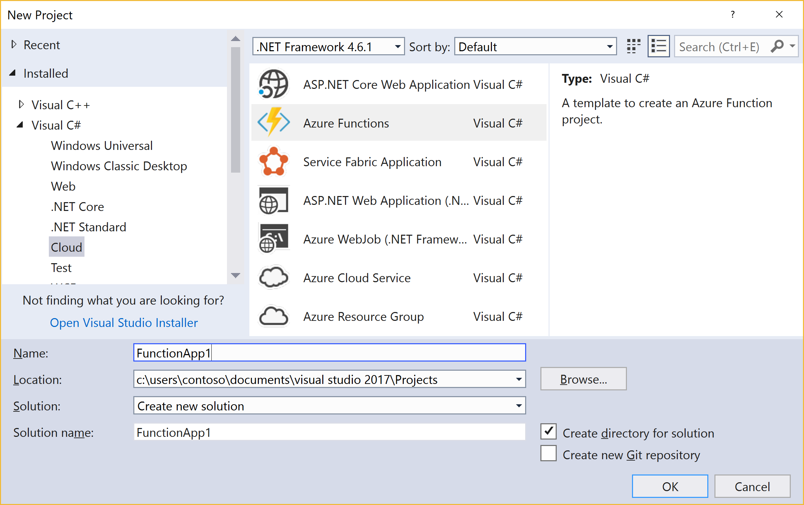Open the Sort by Default dropdown
Viewport: 804px width, 505px height.
pos(610,47)
